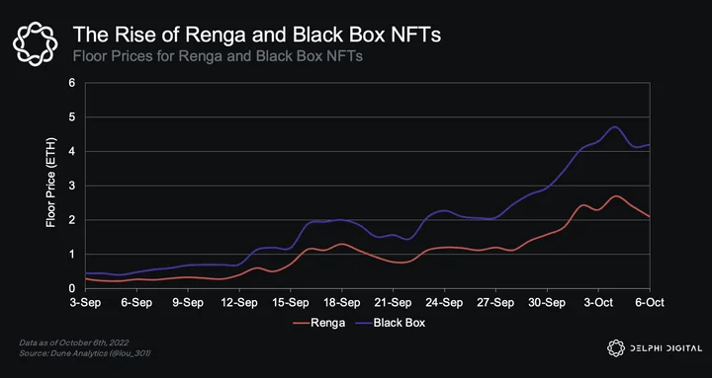
Task: Click the y-axis value '5'
Action: [x=72, y=116]
